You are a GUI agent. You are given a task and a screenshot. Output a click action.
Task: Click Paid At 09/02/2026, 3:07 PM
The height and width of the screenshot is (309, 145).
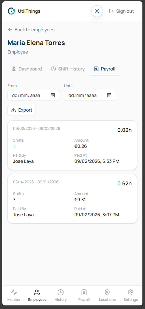click(96, 215)
